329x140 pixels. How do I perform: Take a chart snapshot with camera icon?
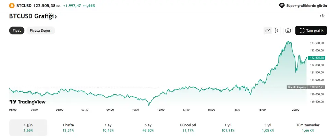(288, 31)
